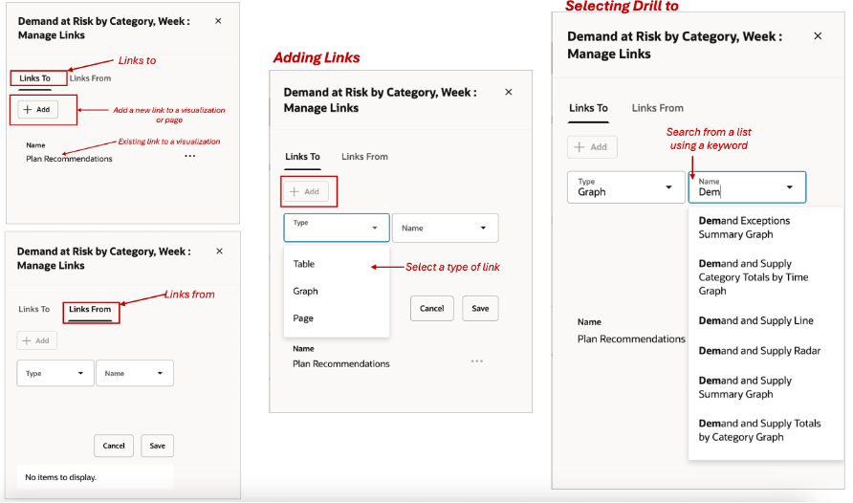Toggle the Name combo box arrow in right dialog

[789, 187]
